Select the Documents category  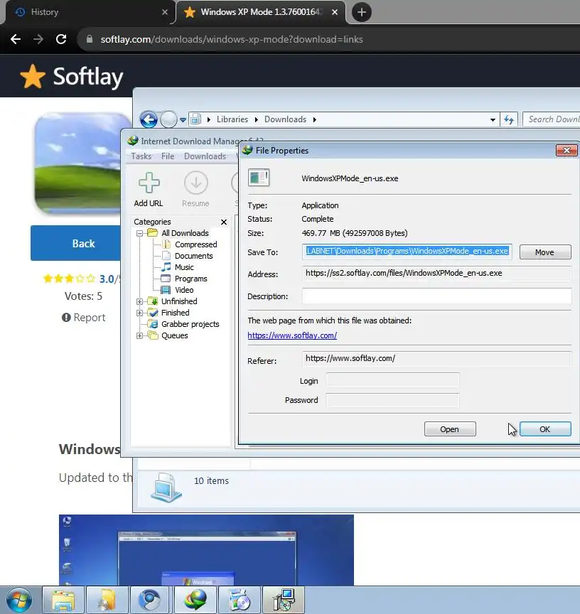193,256
